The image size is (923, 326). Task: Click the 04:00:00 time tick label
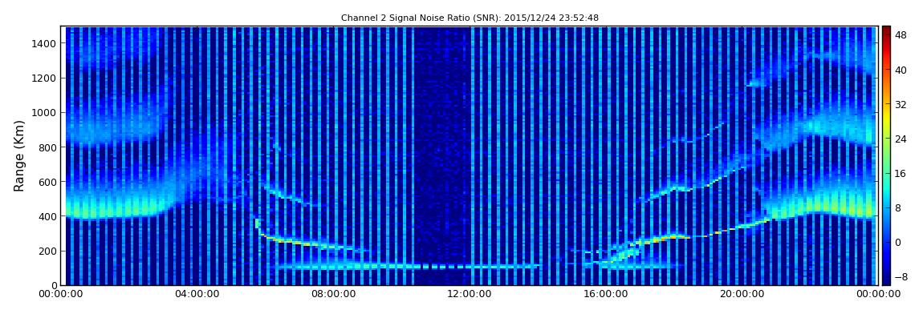(x=197, y=294)
